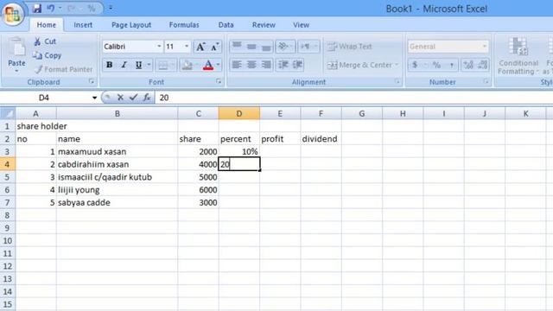The image size is (553, 311).
Task: Decrease font size with Shrink Font
Action: click(x=215, y=47)
